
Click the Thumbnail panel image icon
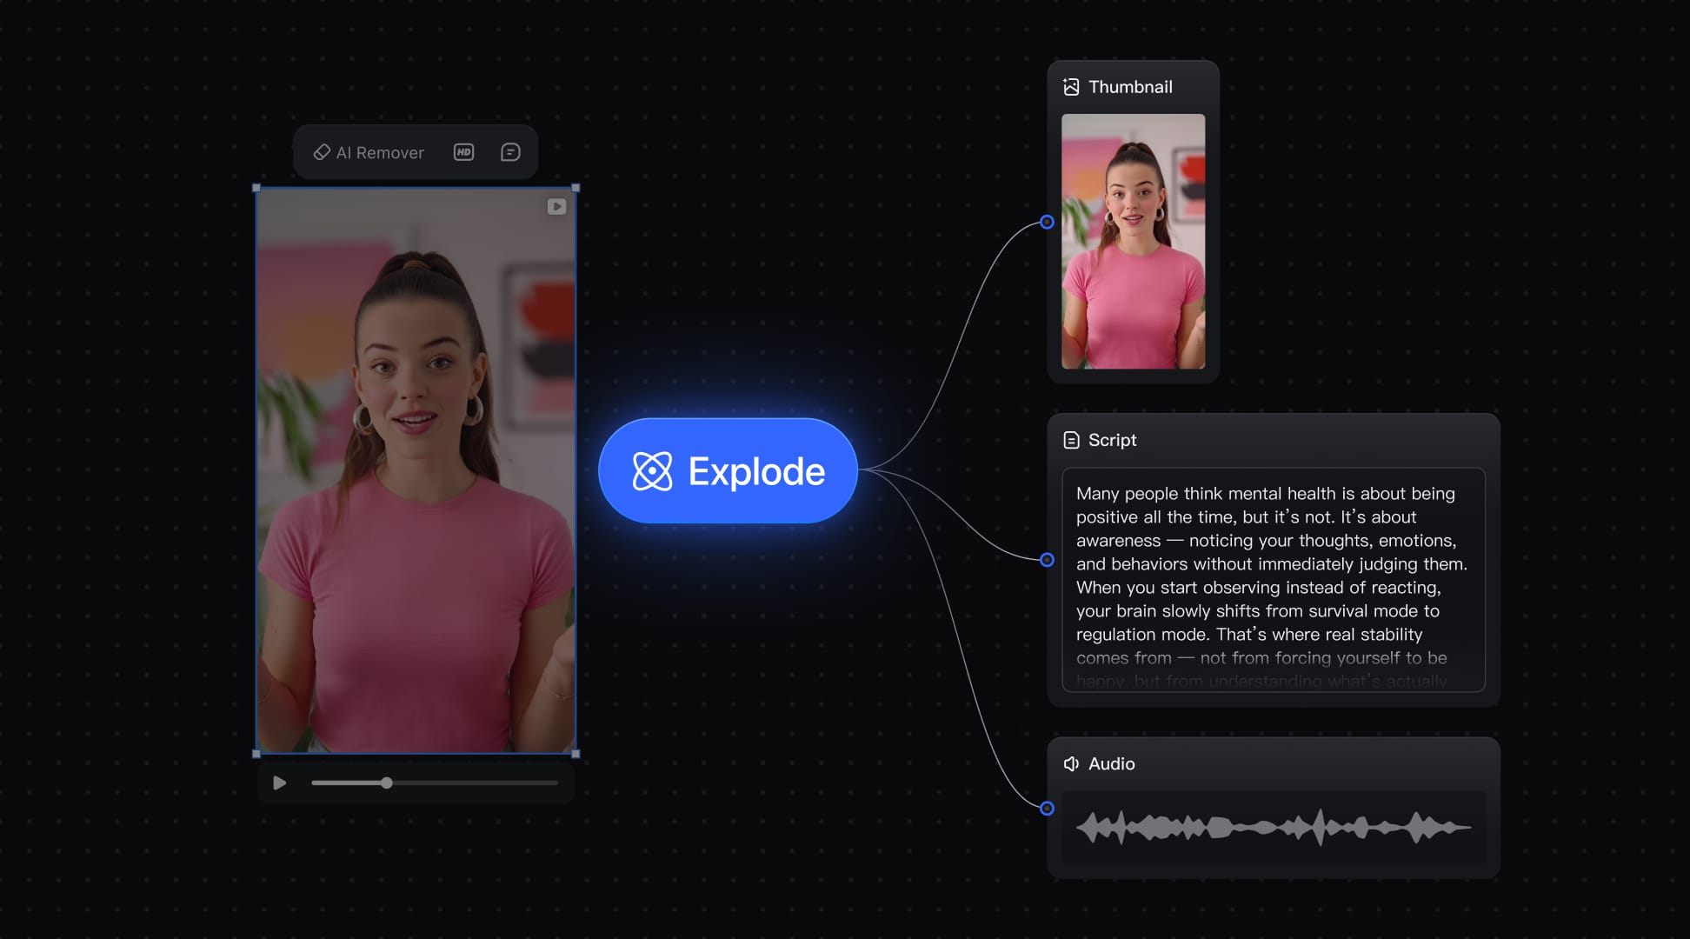[1071, 87]
